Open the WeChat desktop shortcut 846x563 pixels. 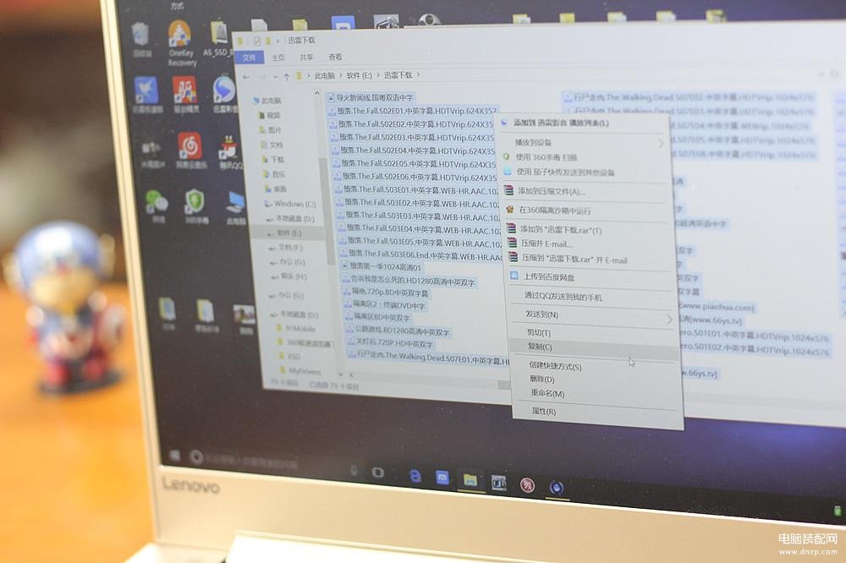[x=157, y=205]
